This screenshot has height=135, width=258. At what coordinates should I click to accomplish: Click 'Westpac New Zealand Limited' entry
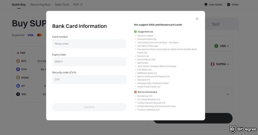153,83
